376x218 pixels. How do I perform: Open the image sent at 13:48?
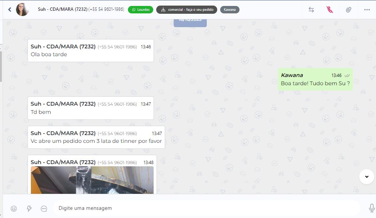(x=92, y=180)
